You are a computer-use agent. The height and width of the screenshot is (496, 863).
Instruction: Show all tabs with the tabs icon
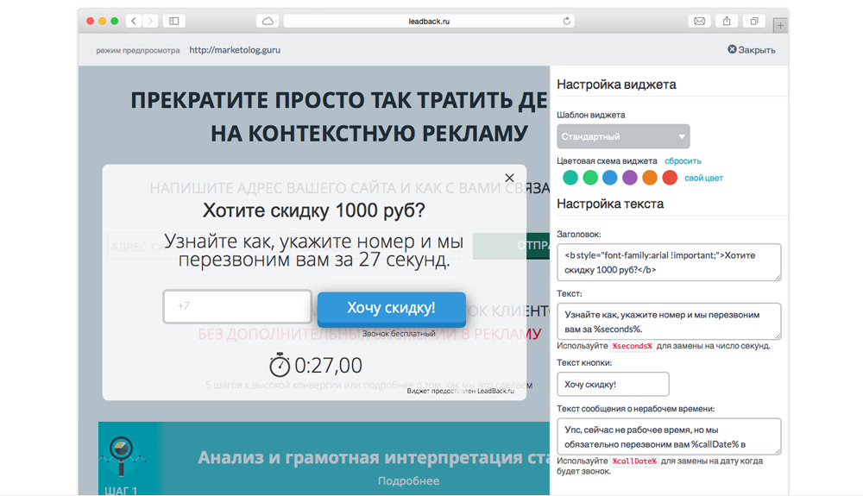coord(754,21)
